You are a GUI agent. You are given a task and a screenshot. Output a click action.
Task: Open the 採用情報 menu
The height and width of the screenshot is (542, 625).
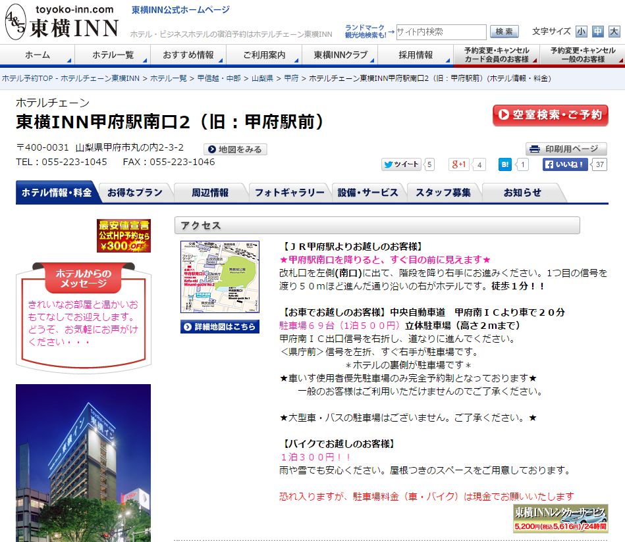(x=416, y=55)
